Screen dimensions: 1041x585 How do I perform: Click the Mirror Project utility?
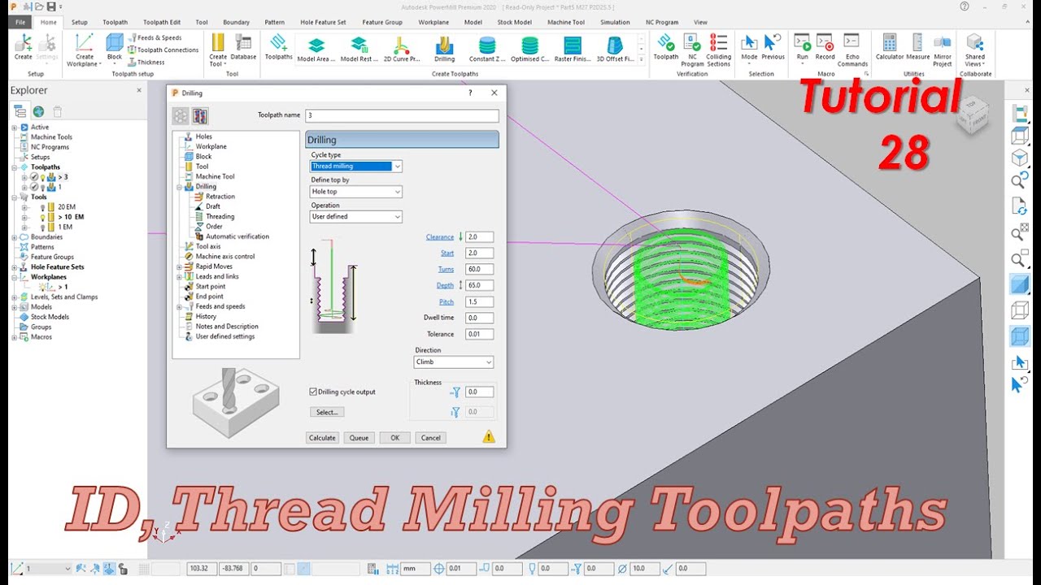(x=942, y=50)
